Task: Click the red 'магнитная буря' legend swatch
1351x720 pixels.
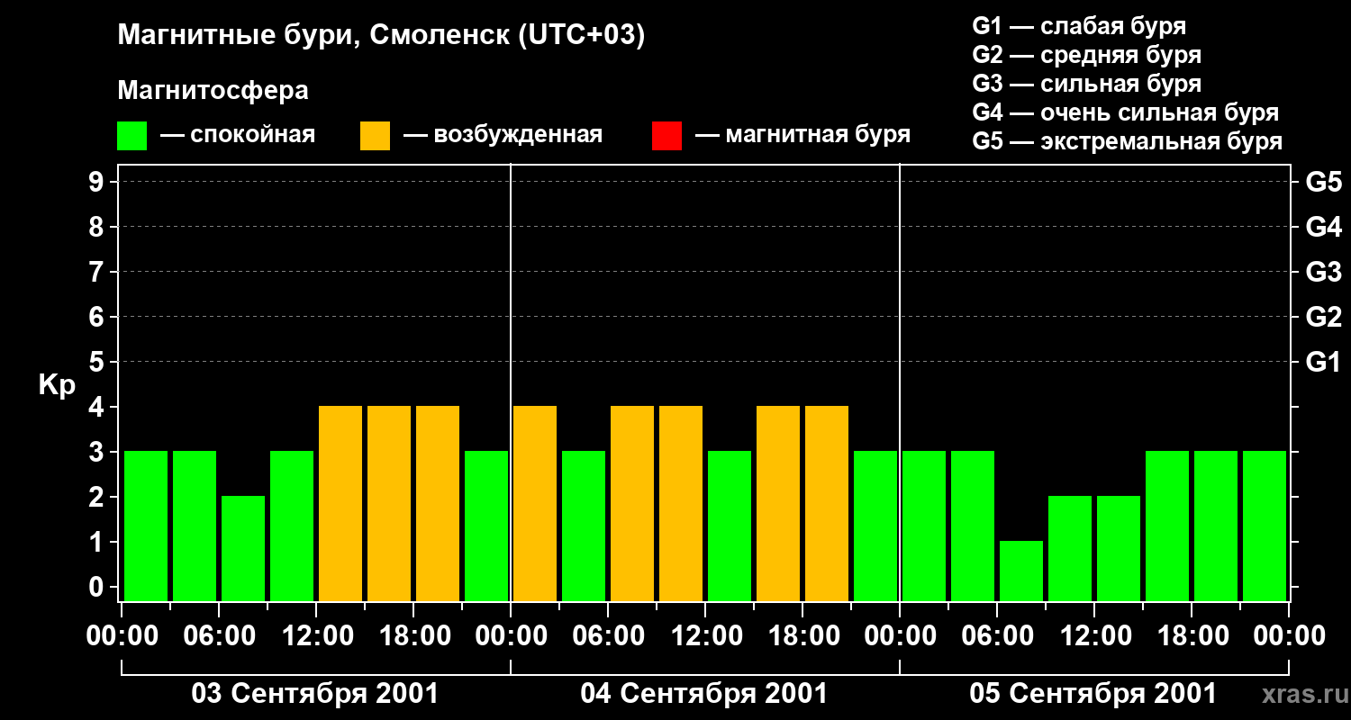Action: [666, 136]
